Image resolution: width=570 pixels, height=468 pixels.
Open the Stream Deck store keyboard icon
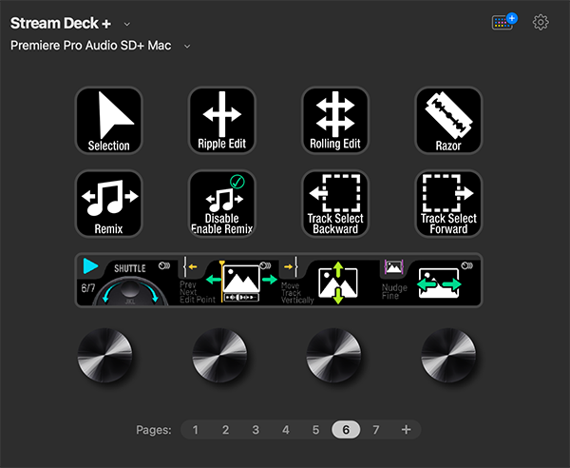(x=504, y=22)
